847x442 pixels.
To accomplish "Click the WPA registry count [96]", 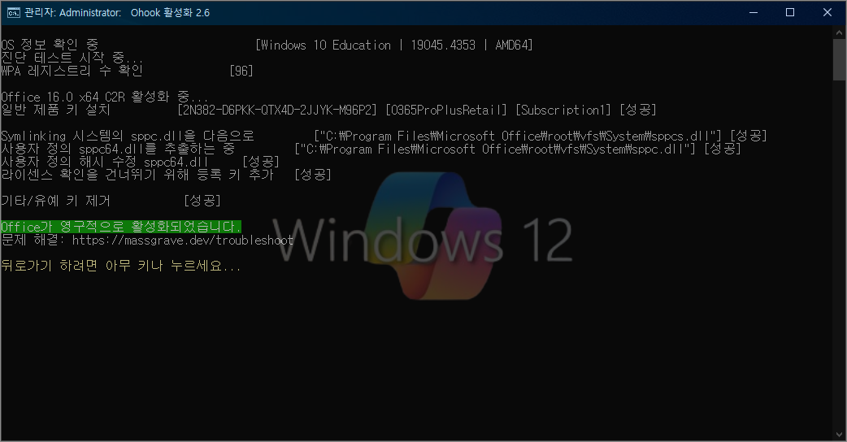I will [241, 71].
